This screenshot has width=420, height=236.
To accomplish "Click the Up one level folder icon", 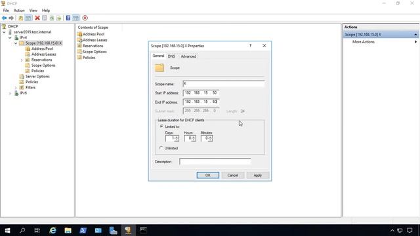I will 20,18.
